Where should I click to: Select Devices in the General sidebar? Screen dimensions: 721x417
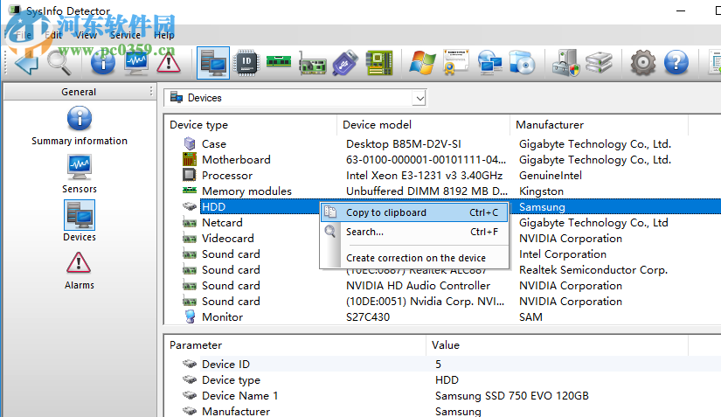tap(79, 221)
